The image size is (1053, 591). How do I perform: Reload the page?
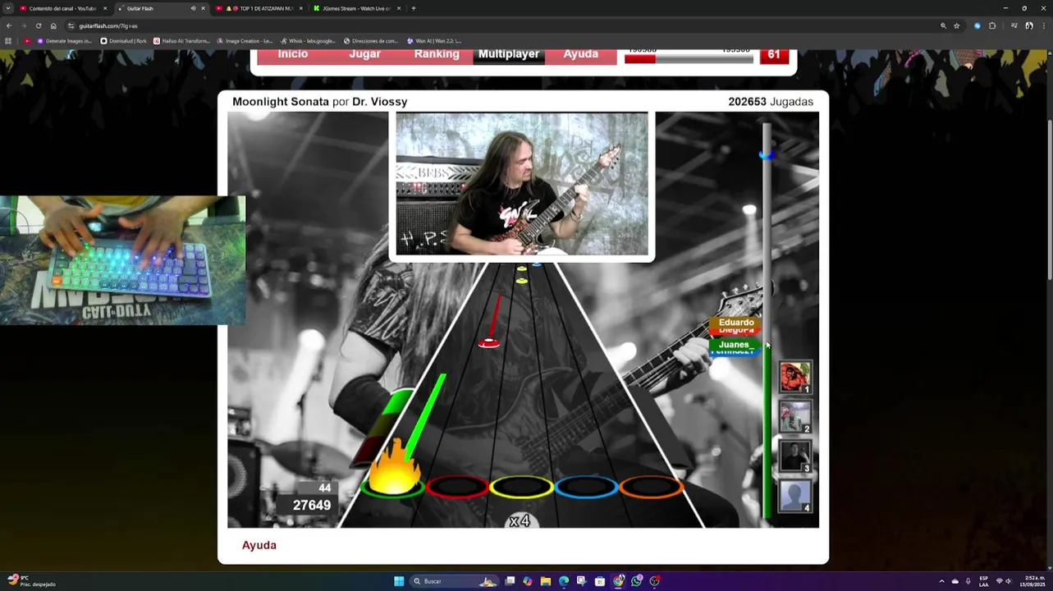point(39,25)
